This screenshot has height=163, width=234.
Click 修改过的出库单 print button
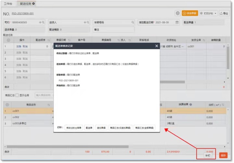(x=74, y=128)
